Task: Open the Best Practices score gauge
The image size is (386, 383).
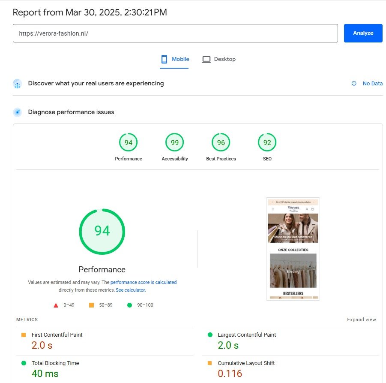Action: click(221, 142)
